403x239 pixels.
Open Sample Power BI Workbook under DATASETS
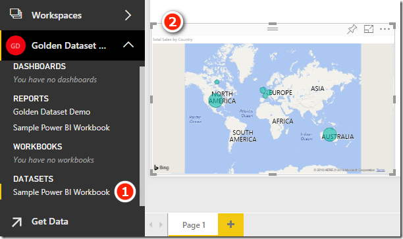pyautogui.click(x=61, y=192)
